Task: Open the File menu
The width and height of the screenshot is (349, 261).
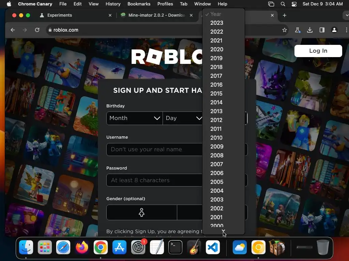Action: pos(63,4)
